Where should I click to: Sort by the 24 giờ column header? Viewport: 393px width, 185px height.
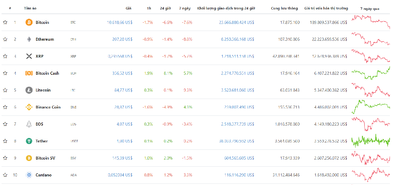(x=166, y=8)
